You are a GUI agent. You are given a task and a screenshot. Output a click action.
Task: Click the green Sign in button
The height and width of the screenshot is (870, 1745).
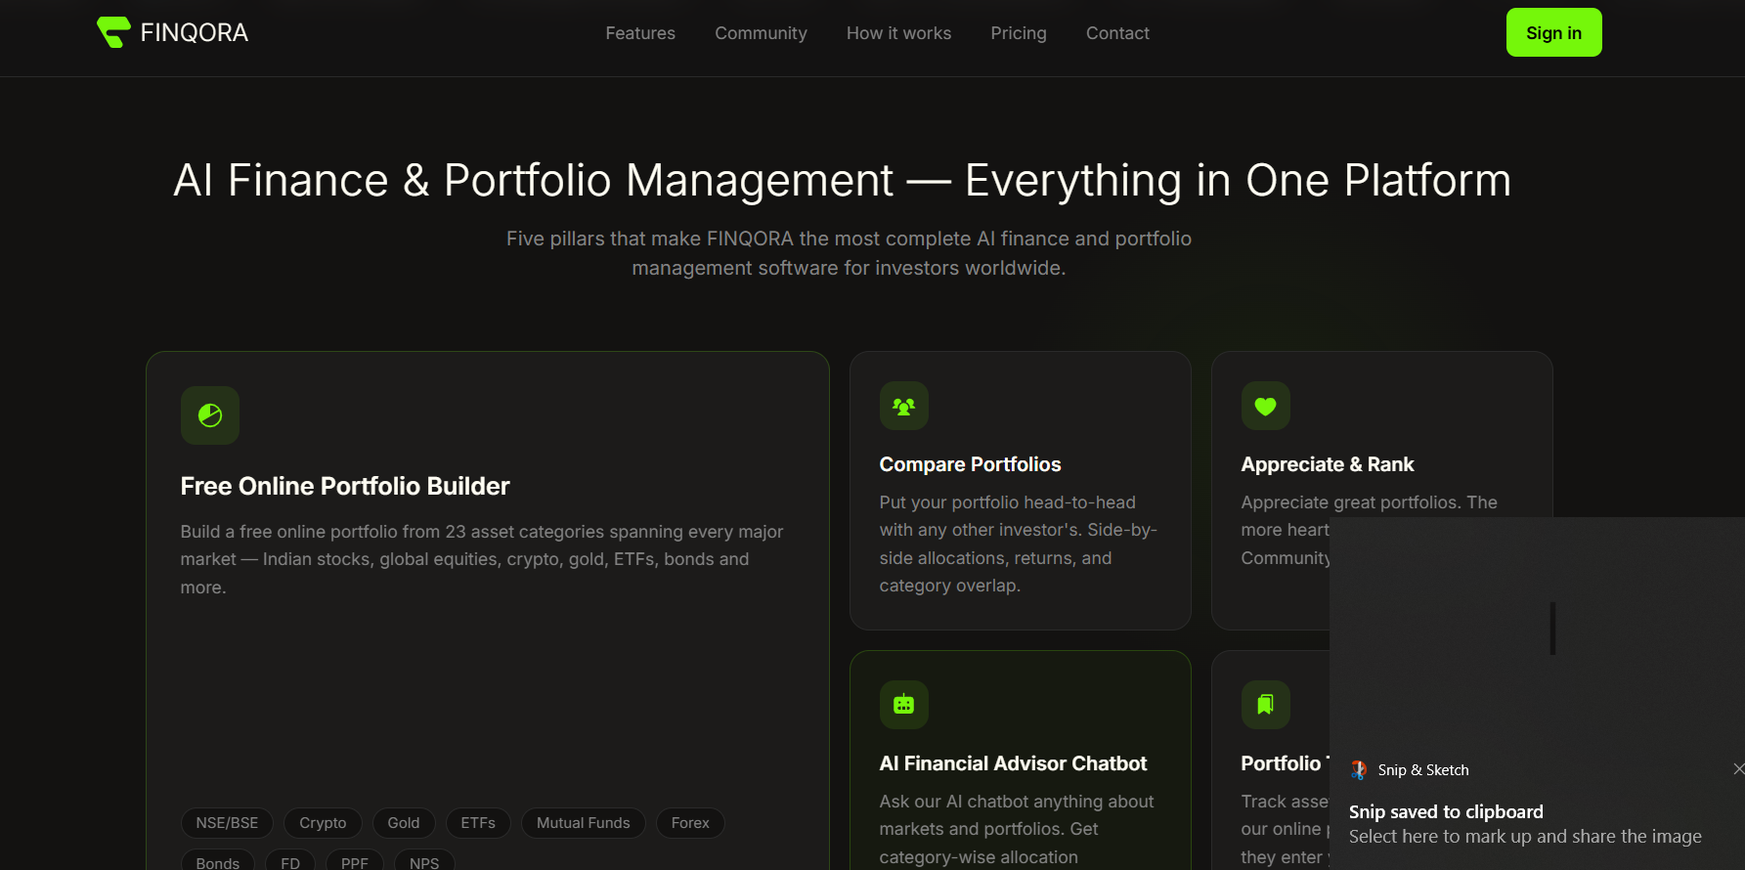tap(1553, 32)
